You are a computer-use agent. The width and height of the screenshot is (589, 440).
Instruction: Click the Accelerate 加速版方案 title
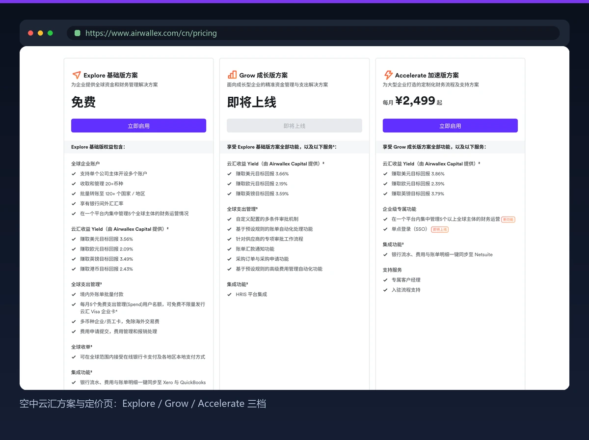[427, 75]
